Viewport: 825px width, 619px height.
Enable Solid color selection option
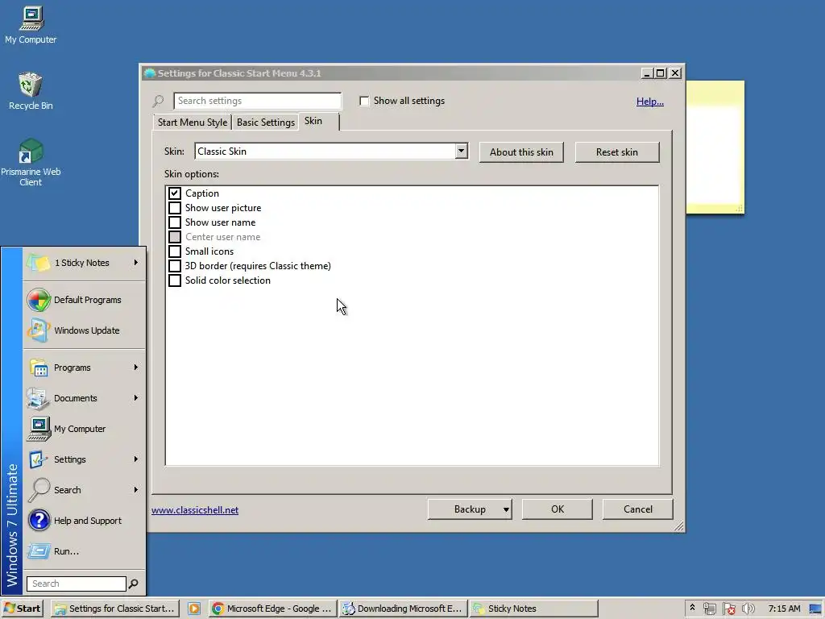tap(175, 280)
